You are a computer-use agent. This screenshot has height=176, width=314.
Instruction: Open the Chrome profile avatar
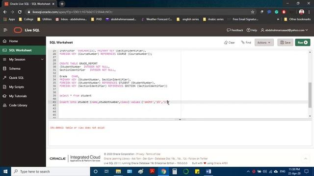pyautogui.click(x=301, y=12)
